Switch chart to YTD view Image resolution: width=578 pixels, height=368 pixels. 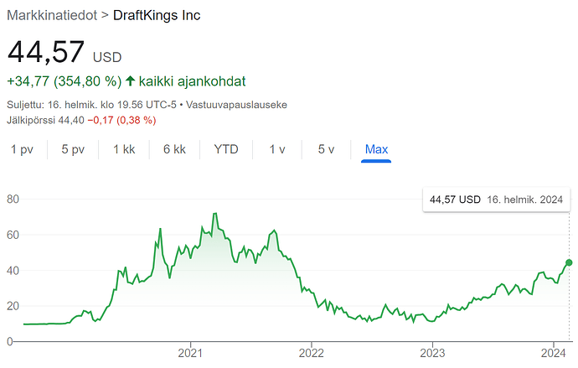coord(226,149)
